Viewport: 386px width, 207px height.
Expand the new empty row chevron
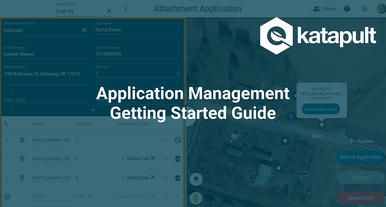[165, 197]
